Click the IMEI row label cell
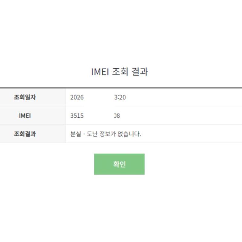 pos(25,116)
